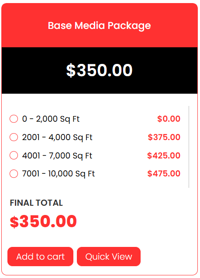The image size is (200, 278).
Task: Click the $375.00 option price
Action: pyautogui.click(x=164, y=137)
